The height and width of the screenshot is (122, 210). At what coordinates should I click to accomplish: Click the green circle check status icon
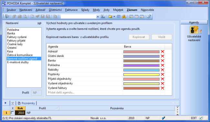click(x=201, y=118)
